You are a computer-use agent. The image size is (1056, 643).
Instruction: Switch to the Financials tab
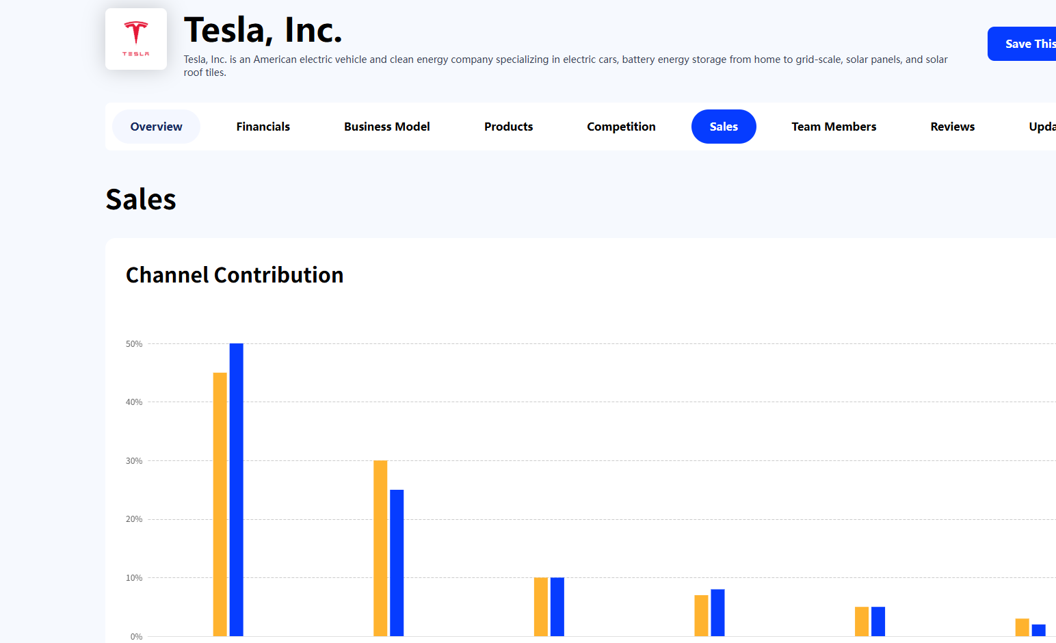click(x=263, y=127)
